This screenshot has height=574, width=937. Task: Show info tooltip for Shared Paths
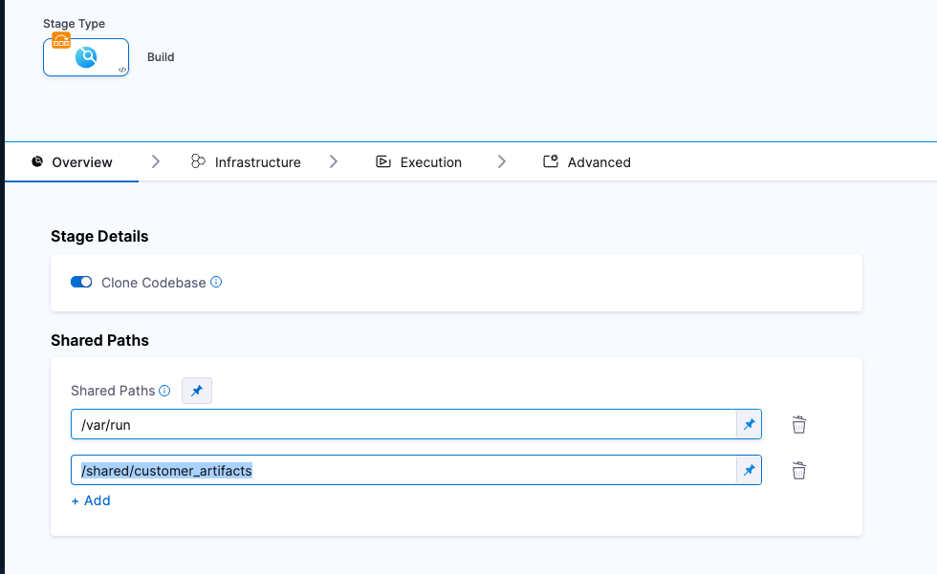pos(164,391)
